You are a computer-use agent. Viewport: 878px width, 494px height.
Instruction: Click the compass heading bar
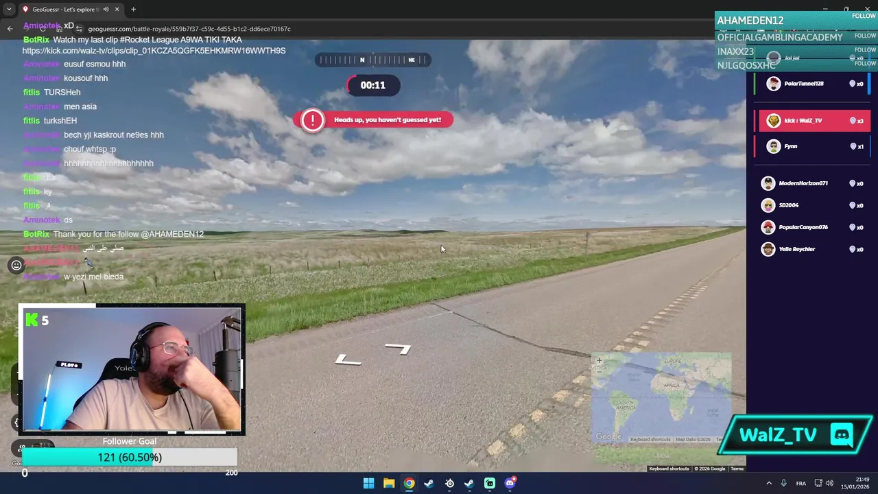[372, 60]
